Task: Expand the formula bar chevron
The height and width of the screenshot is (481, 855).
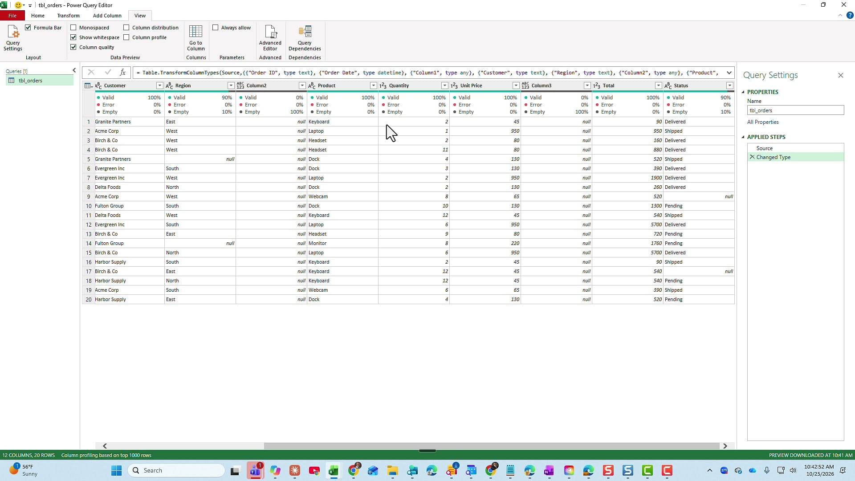Action: point(729,73)
